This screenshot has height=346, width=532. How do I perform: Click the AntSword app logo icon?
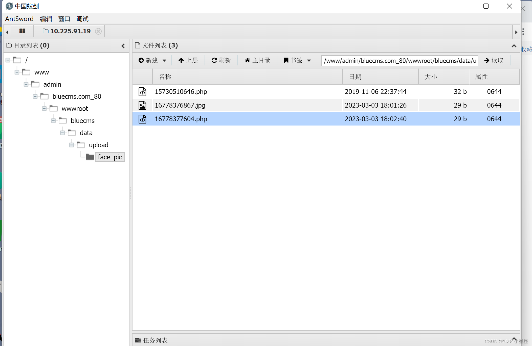[9, 6]
